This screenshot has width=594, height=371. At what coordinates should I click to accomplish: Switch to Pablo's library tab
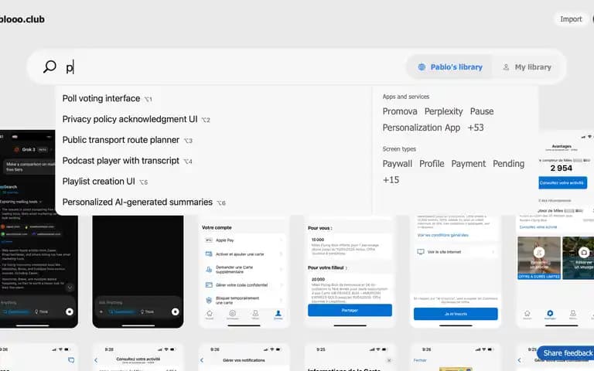click(449, 67)
